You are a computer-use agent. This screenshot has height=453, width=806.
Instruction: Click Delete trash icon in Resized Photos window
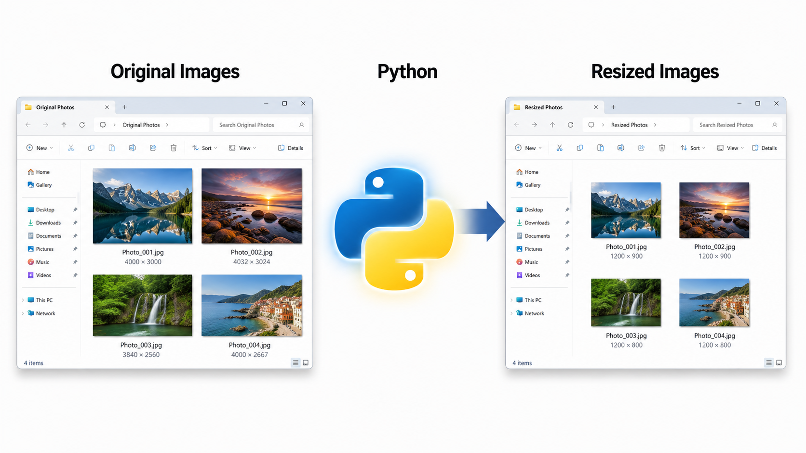(662, 148)
